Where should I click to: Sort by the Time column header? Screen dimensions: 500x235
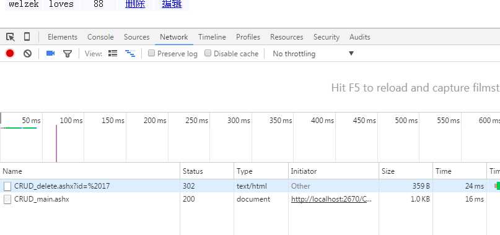(x=460, y=171)
